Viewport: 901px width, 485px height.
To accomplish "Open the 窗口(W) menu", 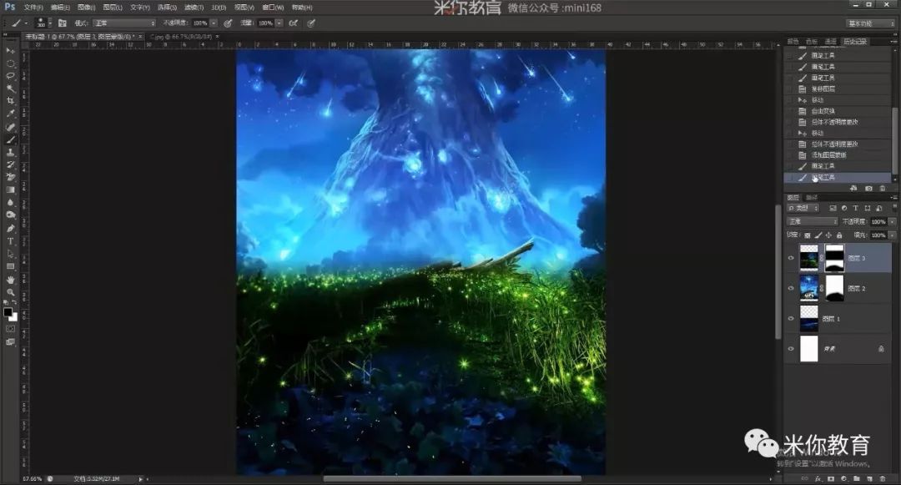I will pos(273,8).
